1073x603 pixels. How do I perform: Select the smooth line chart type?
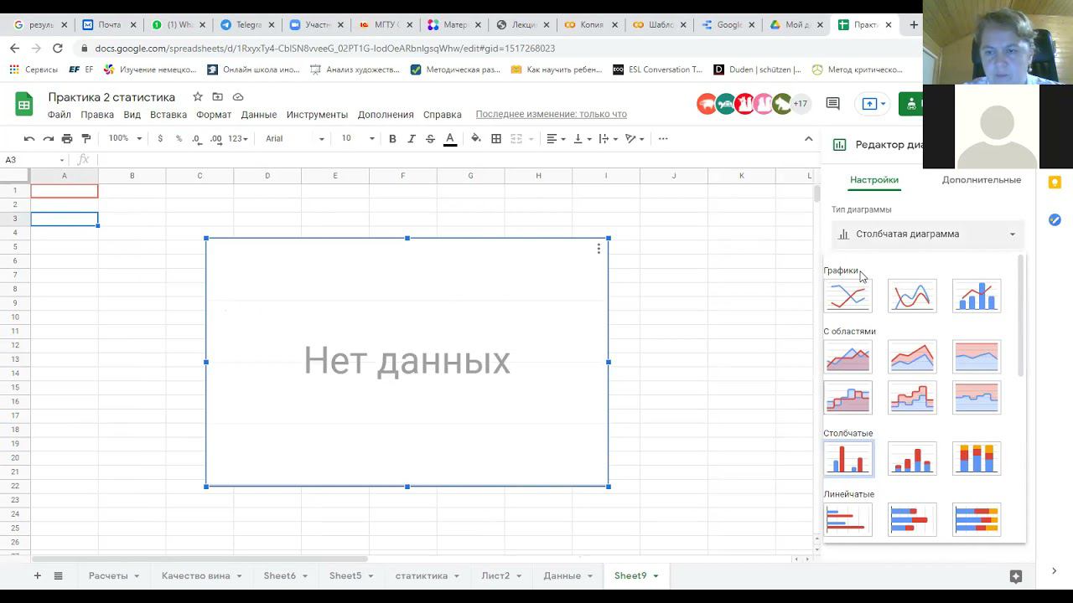tap(912, 296)
